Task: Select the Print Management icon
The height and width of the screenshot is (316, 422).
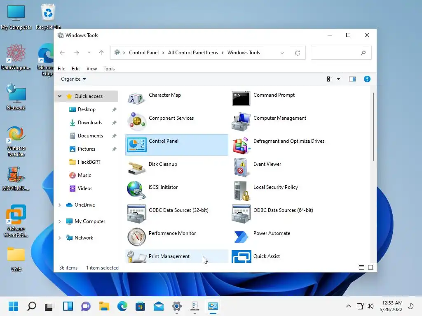Action: coord(136,257)
